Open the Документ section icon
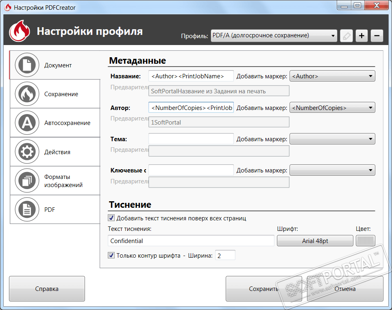 [x=27, y=65]
